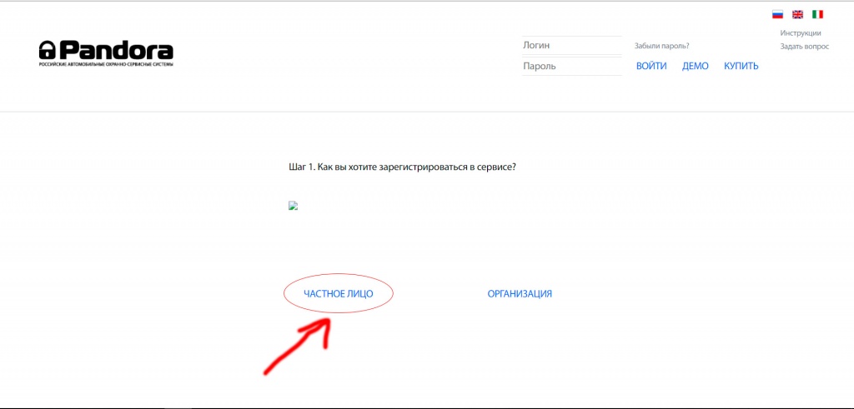The height and width of the screenshot is (409, 854).
Task: Click the Pandora wordmark logo text
Action: pos(116,49)
